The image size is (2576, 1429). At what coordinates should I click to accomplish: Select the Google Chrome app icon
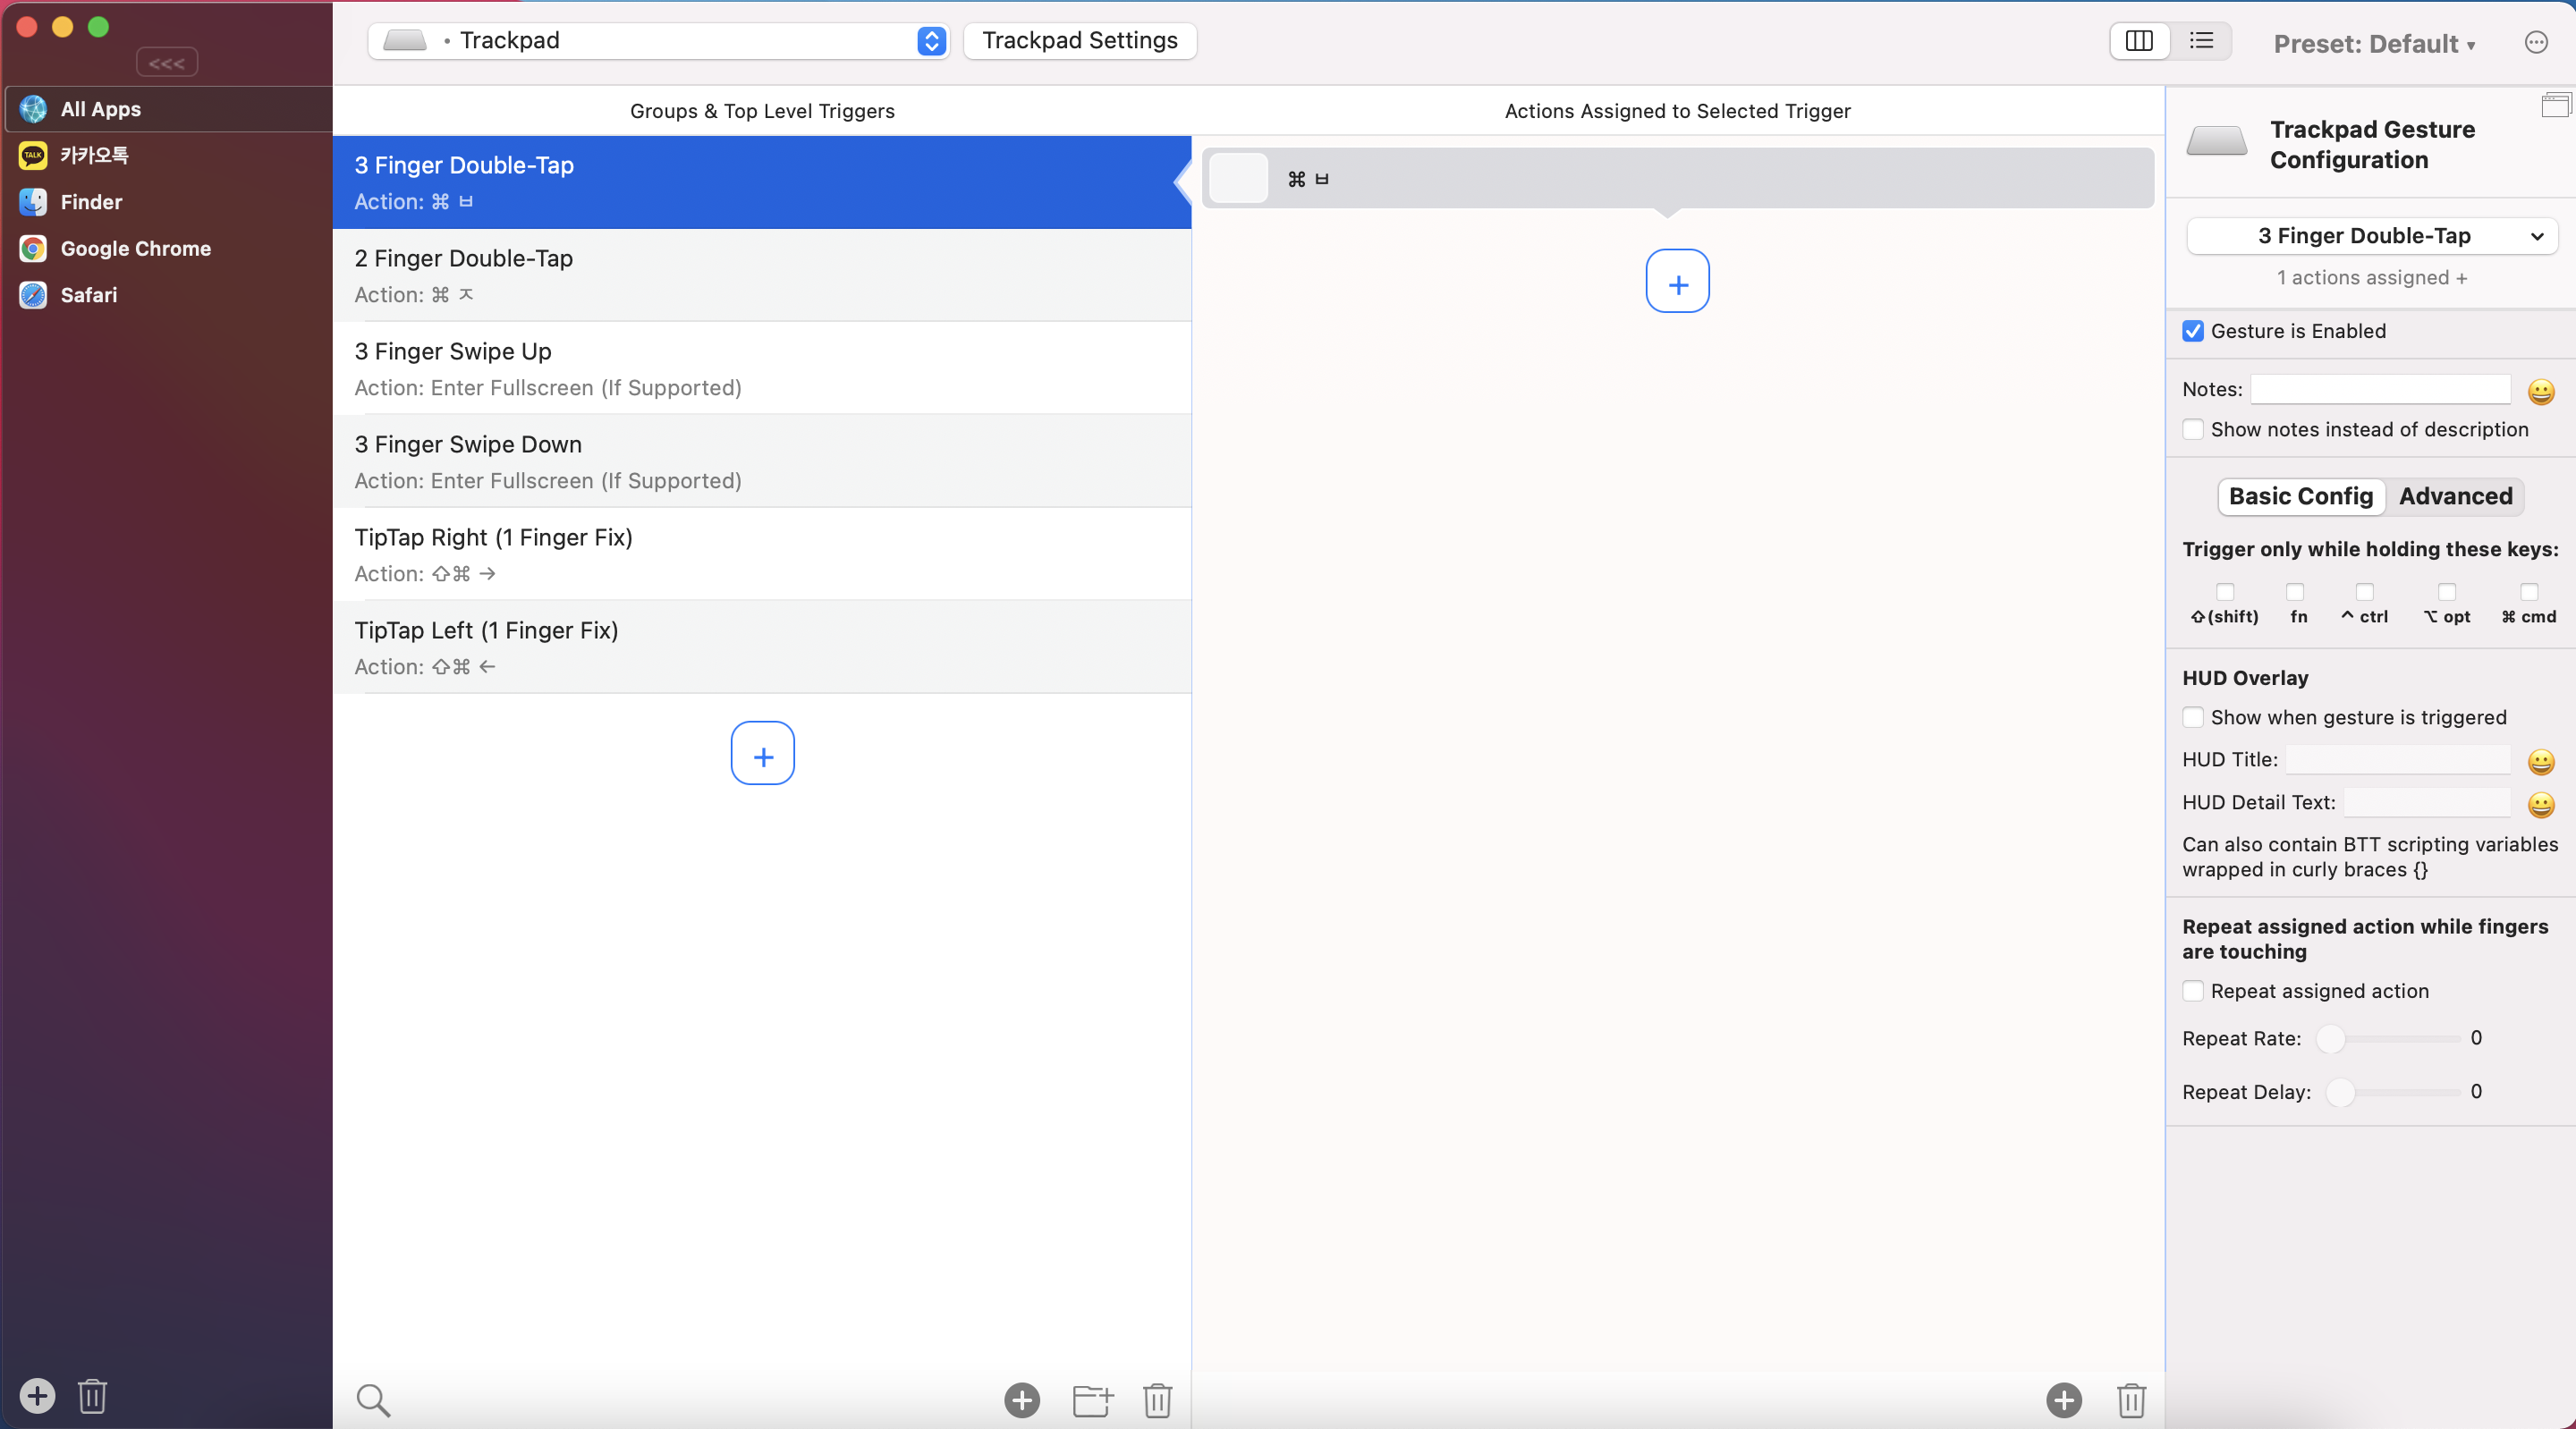pos(33,248)
